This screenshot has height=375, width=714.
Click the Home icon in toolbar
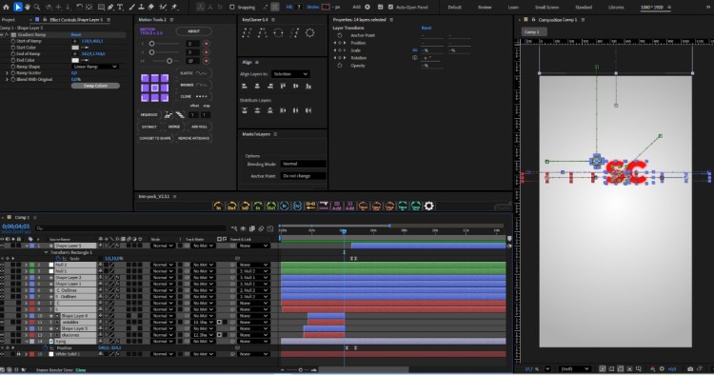click(x=6, y=7)
